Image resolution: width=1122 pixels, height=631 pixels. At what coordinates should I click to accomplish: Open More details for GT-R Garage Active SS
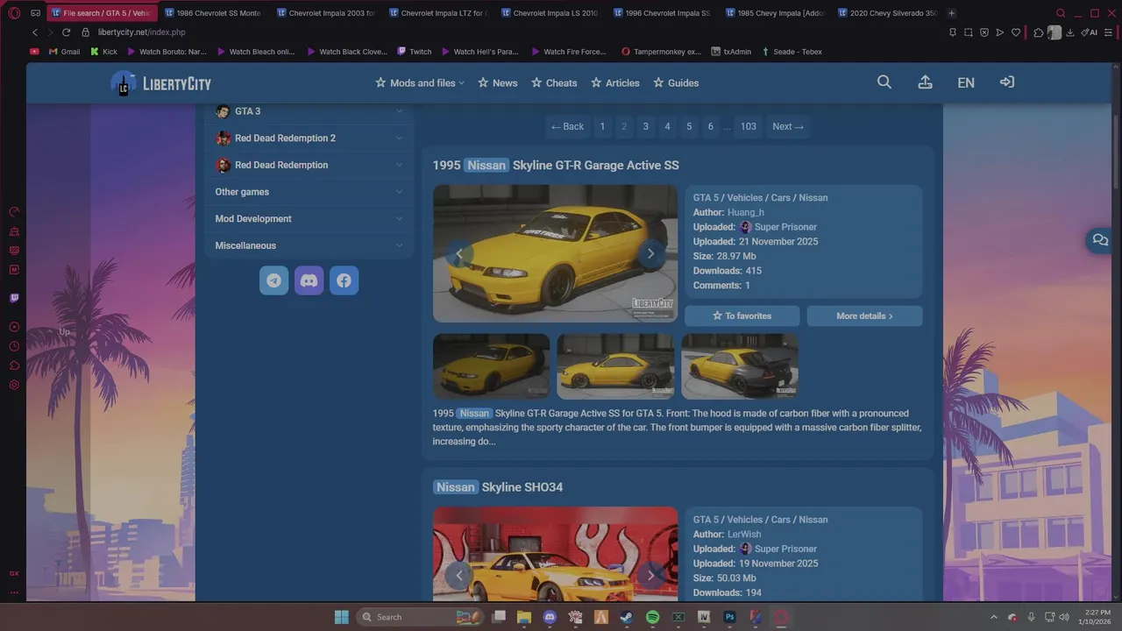coord(864,315)
